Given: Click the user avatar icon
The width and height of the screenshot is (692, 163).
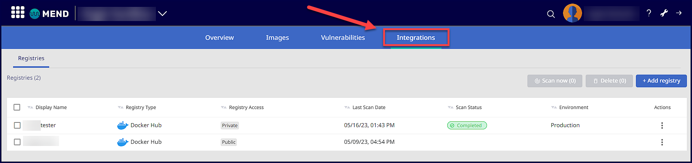Looking at the screenshot, I should [x=572, y=13].
